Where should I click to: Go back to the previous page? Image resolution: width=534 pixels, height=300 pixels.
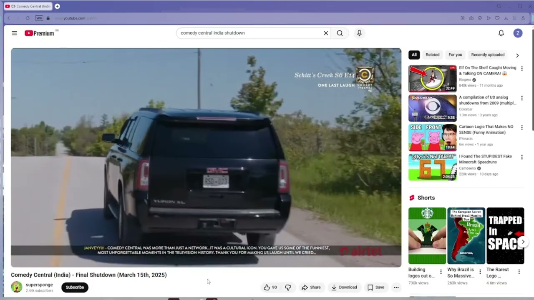(8, 18)
